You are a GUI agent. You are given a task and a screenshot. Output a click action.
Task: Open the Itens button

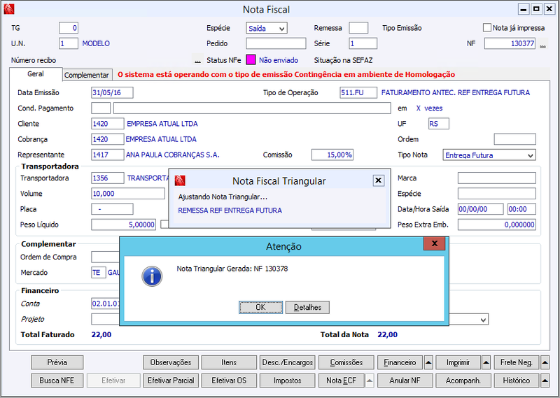[x=229, y=362]
